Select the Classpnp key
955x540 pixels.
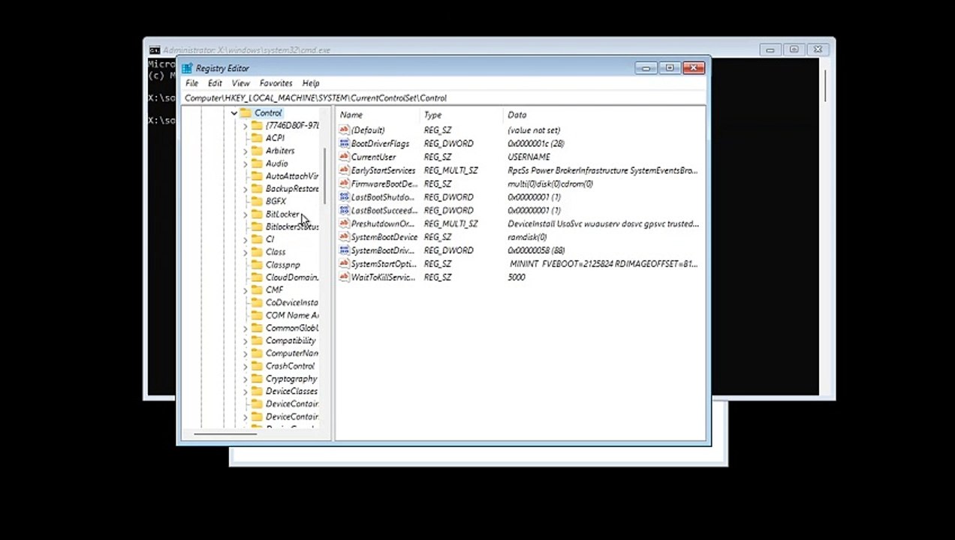[x=282, y=265]
